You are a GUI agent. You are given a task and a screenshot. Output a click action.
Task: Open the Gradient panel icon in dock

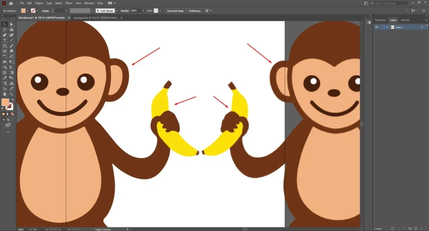click(368, 23)
